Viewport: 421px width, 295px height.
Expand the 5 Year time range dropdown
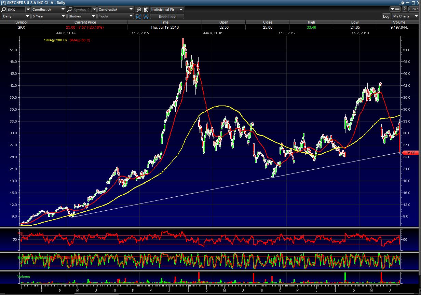[49, 16]
